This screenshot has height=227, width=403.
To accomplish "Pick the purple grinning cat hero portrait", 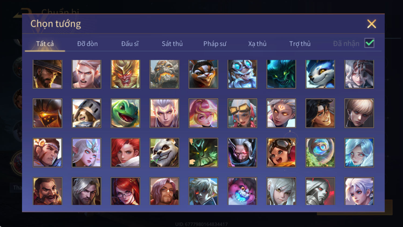I will 242,191.
